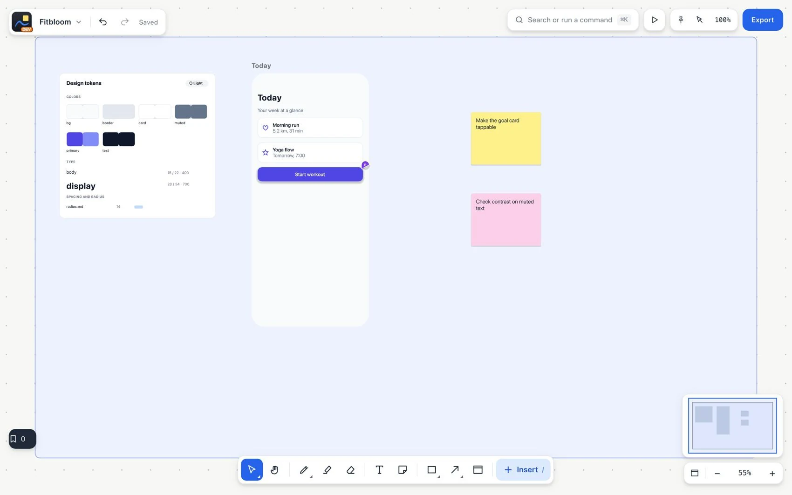Click the border color swatch
Viewport: 792px width, 495px height.
119,111
